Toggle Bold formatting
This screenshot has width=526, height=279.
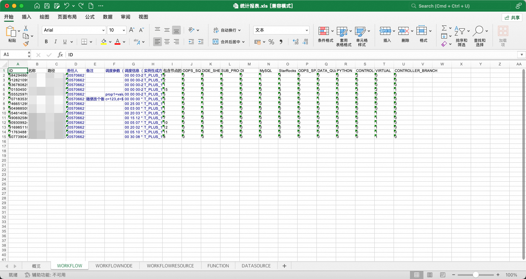point(46,42)
